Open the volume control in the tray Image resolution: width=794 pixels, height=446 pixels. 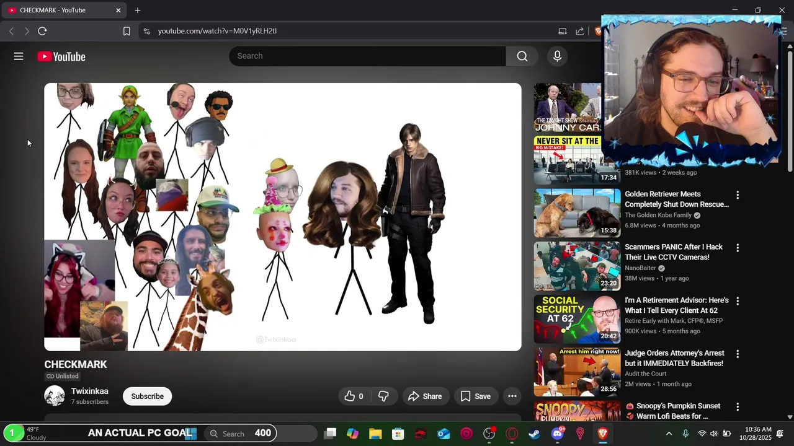point(714,434)
